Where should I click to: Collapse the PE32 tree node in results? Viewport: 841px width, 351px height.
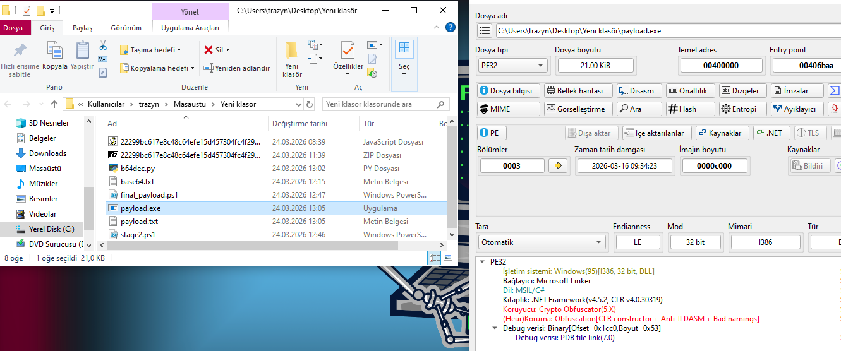482,261
